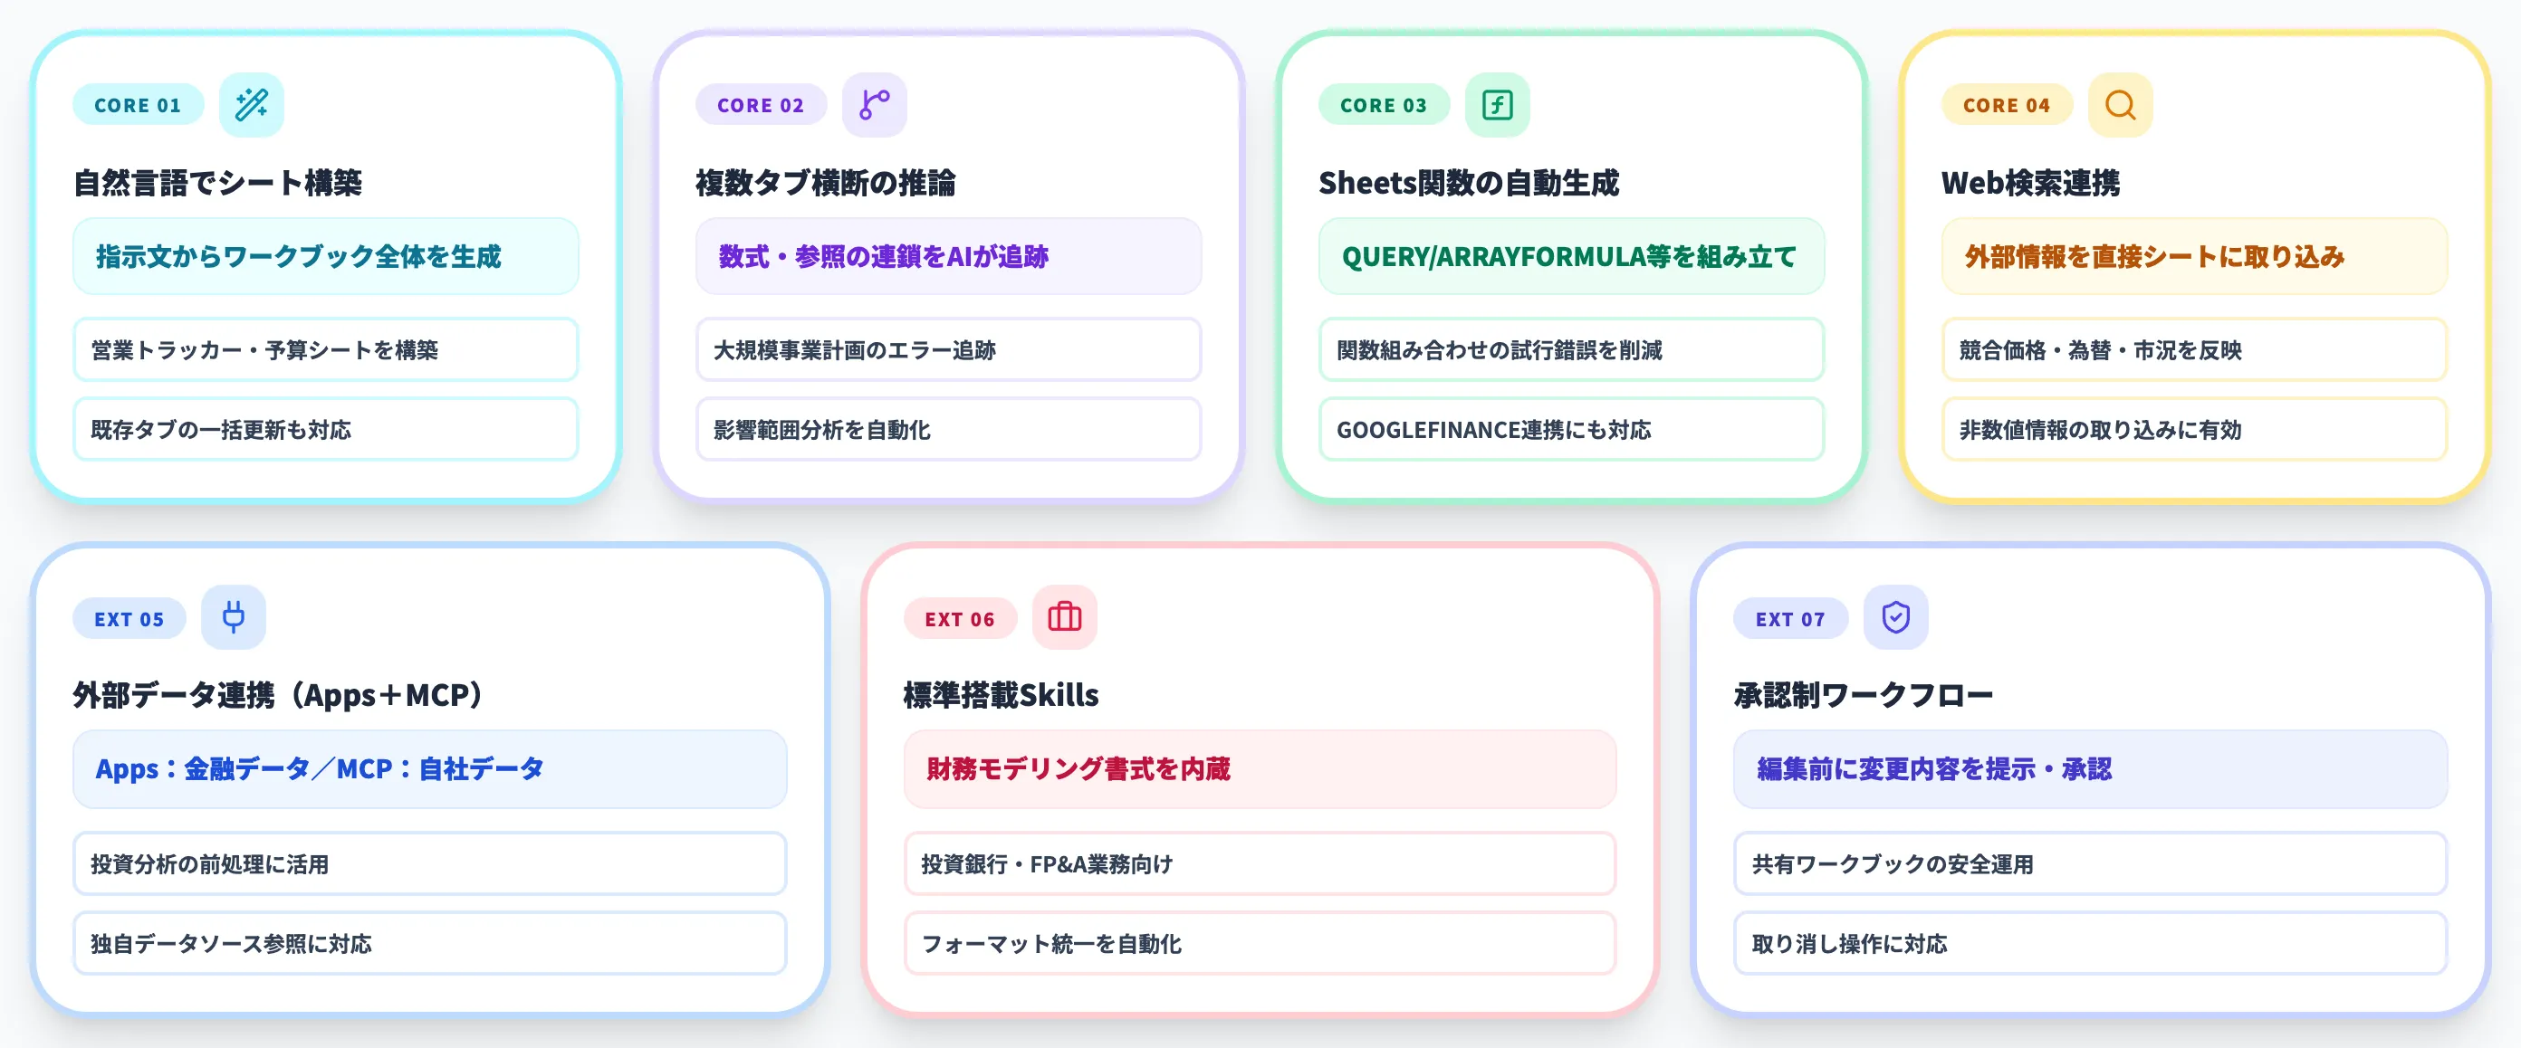Select the EXT 06 badge

click(x=960, y=618)
